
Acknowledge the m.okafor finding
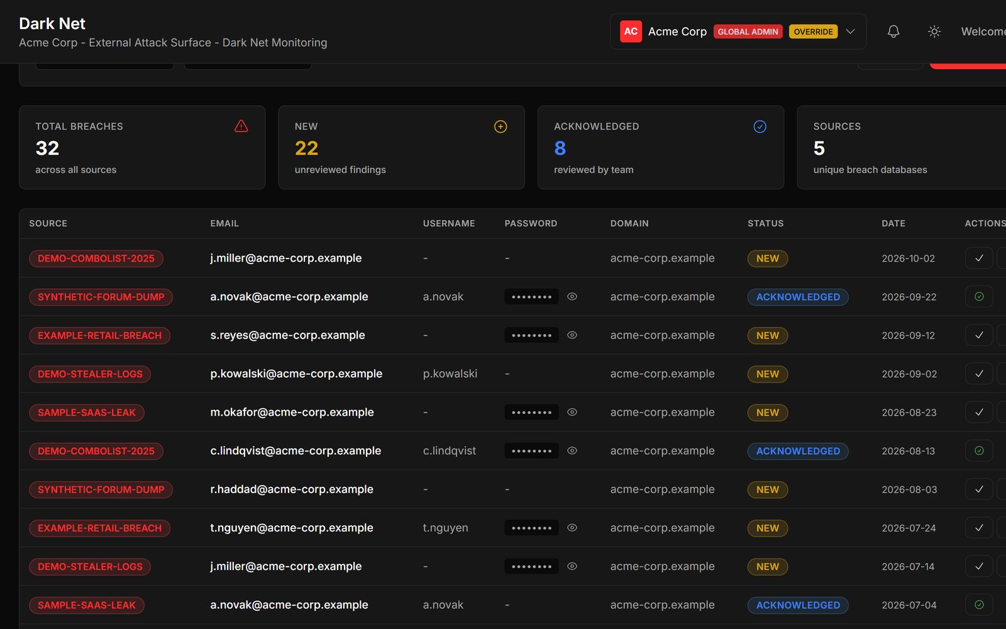[x=979, y=412]
